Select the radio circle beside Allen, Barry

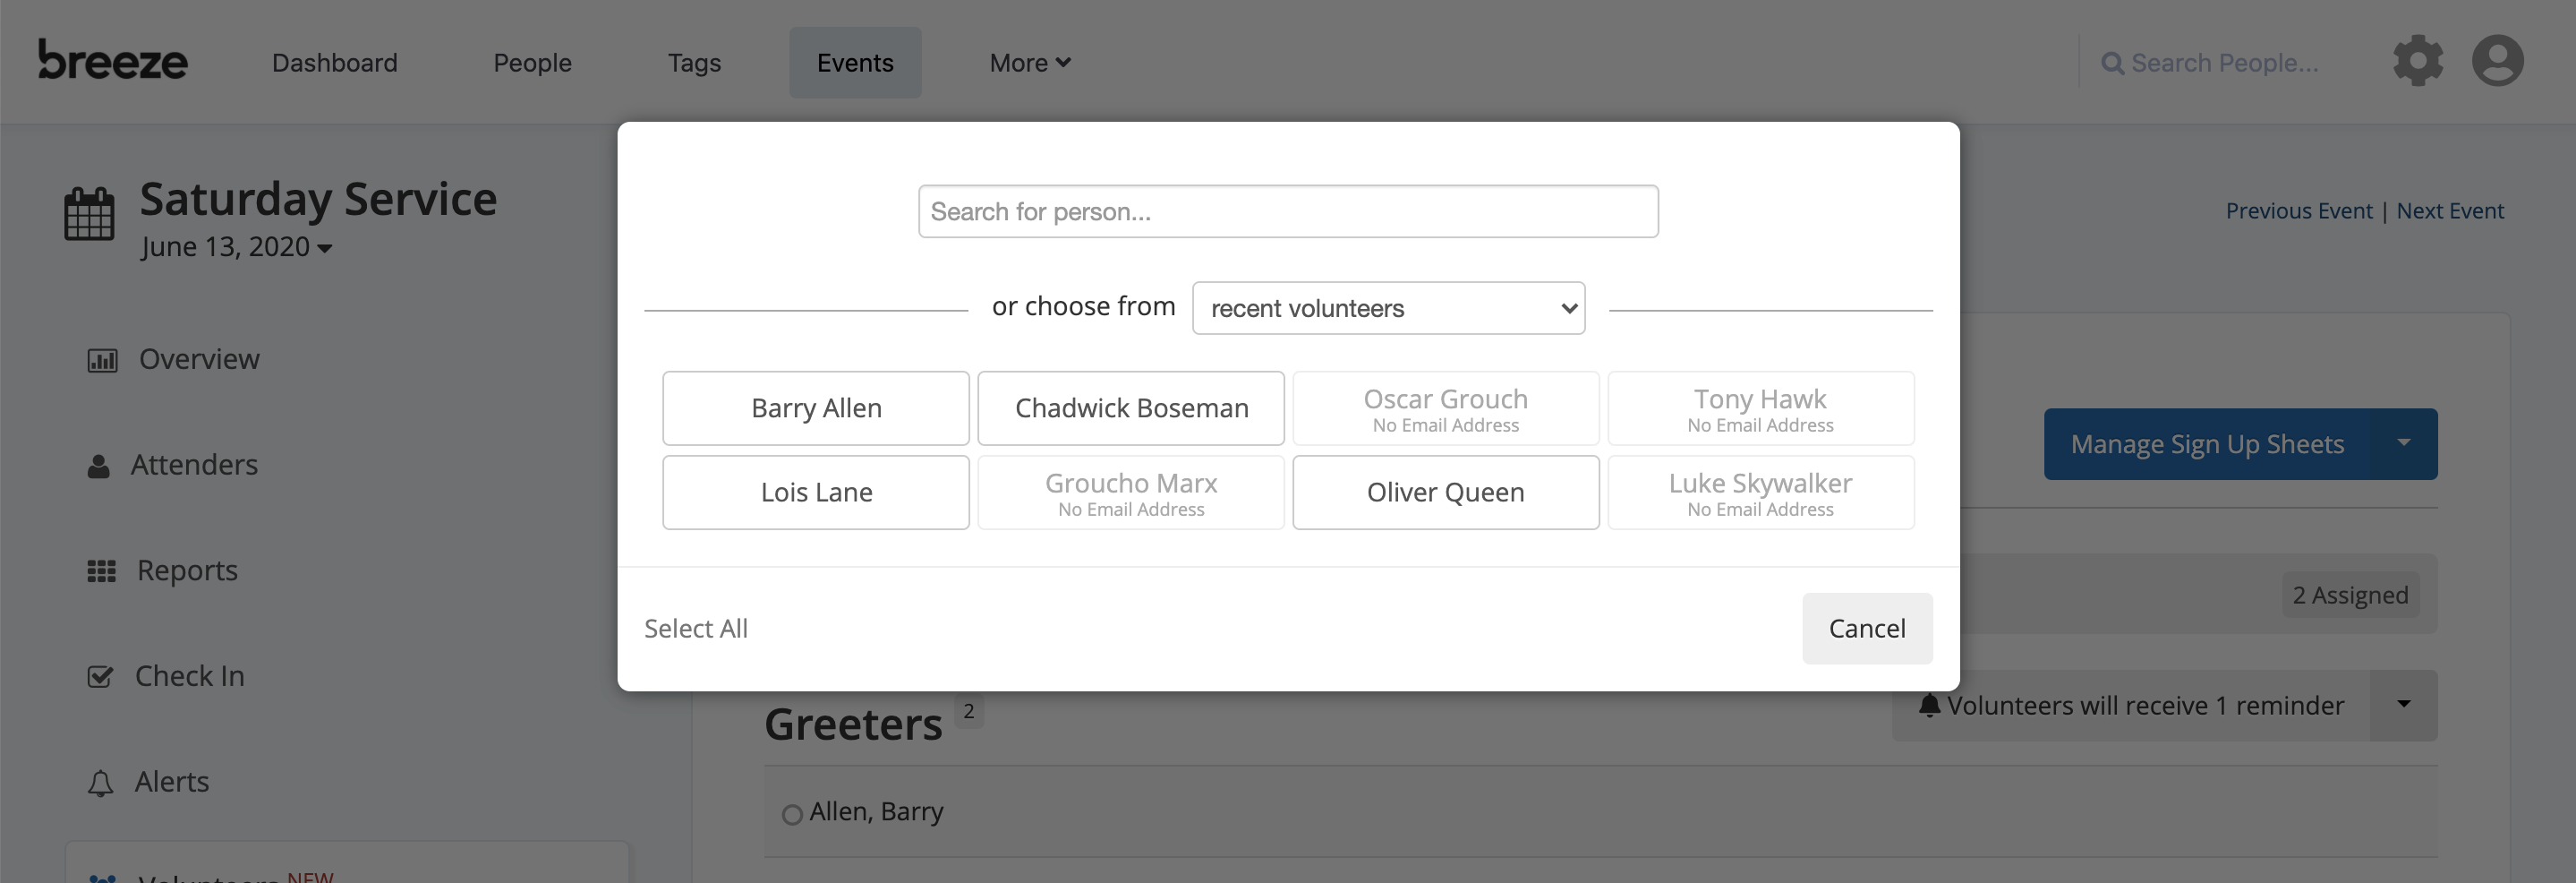pyautogui.click(x=792, y=815)
